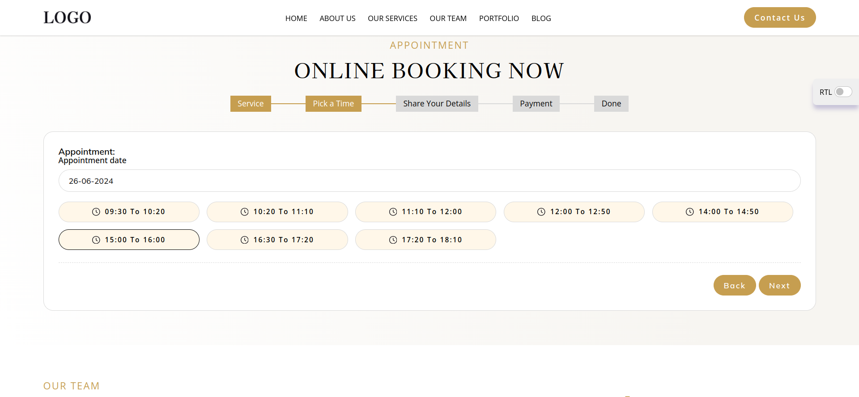
Task: Open the appointment date field
Action: point(429,181)
